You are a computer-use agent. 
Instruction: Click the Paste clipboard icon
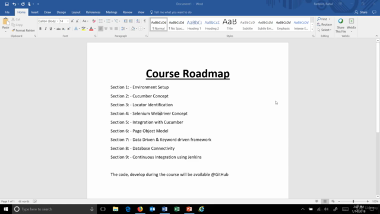[x=5, y=22]
